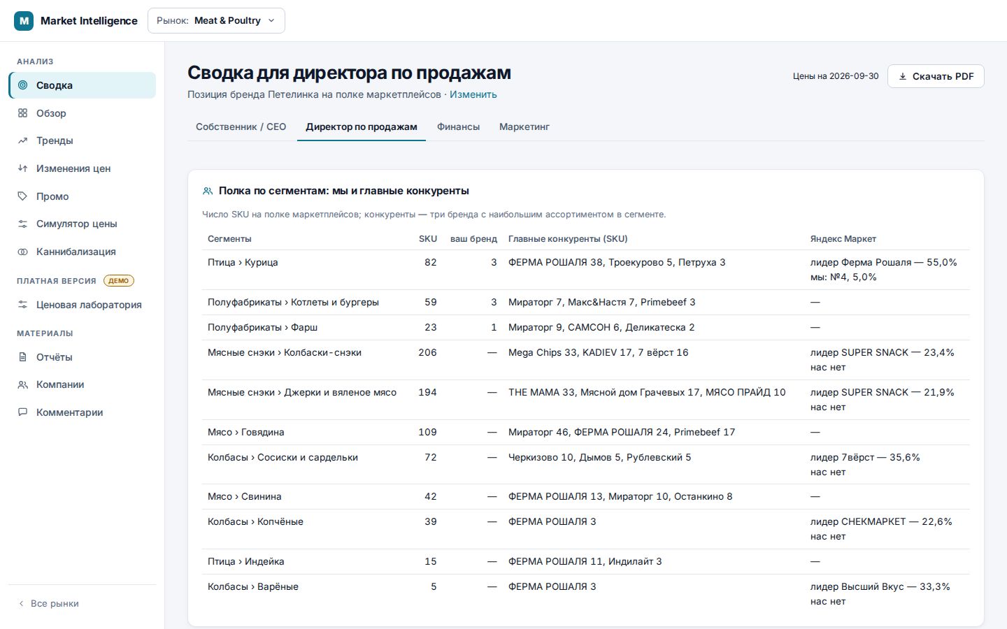
Task: Click Полуфабрикаты › Котлеты и бургеры row
Action: pos(586,303)
